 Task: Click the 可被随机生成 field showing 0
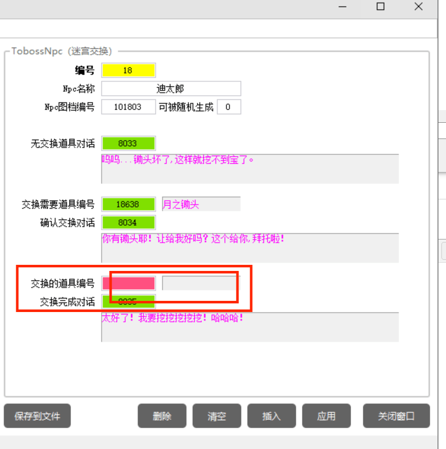229,107
